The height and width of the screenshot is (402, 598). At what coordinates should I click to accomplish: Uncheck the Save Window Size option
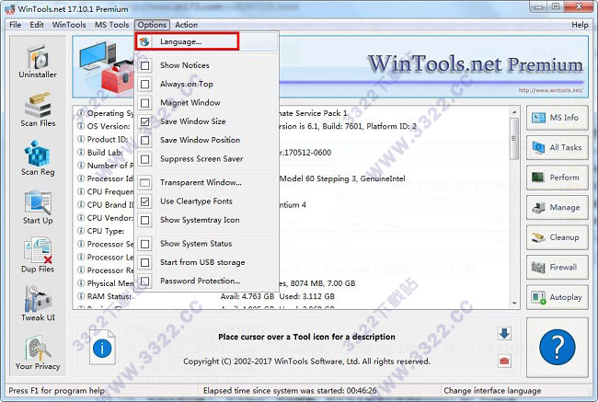145,121
